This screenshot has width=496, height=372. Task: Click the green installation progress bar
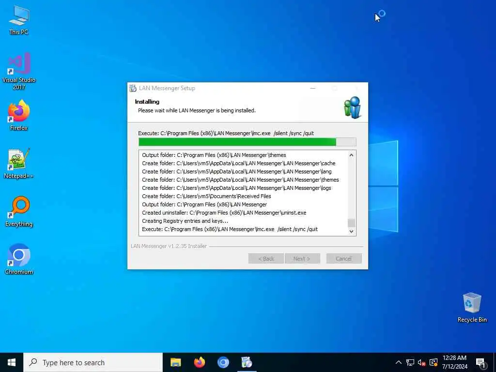(248, 142)
